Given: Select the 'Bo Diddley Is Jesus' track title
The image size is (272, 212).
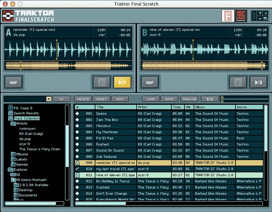Looking at the screenshot, I should click(x=113, y=181).
